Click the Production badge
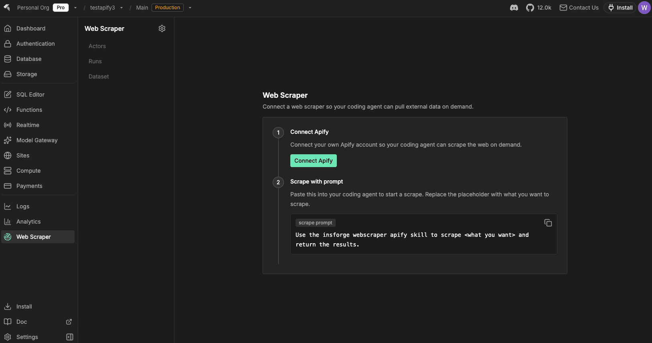This screenshot has width=652, height=343. (x=168, y=8)
